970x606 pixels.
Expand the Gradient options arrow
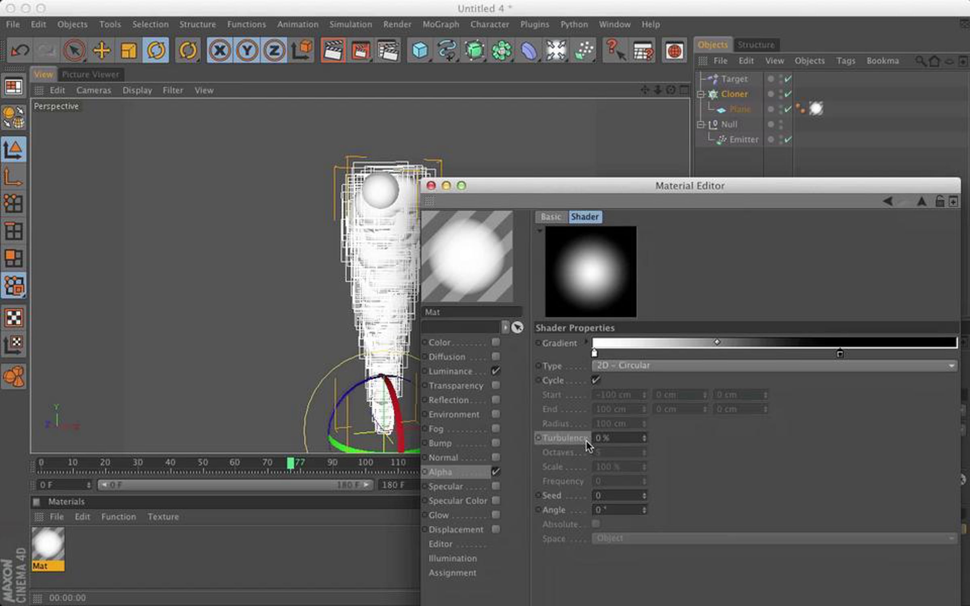click(x=586, y=342)
